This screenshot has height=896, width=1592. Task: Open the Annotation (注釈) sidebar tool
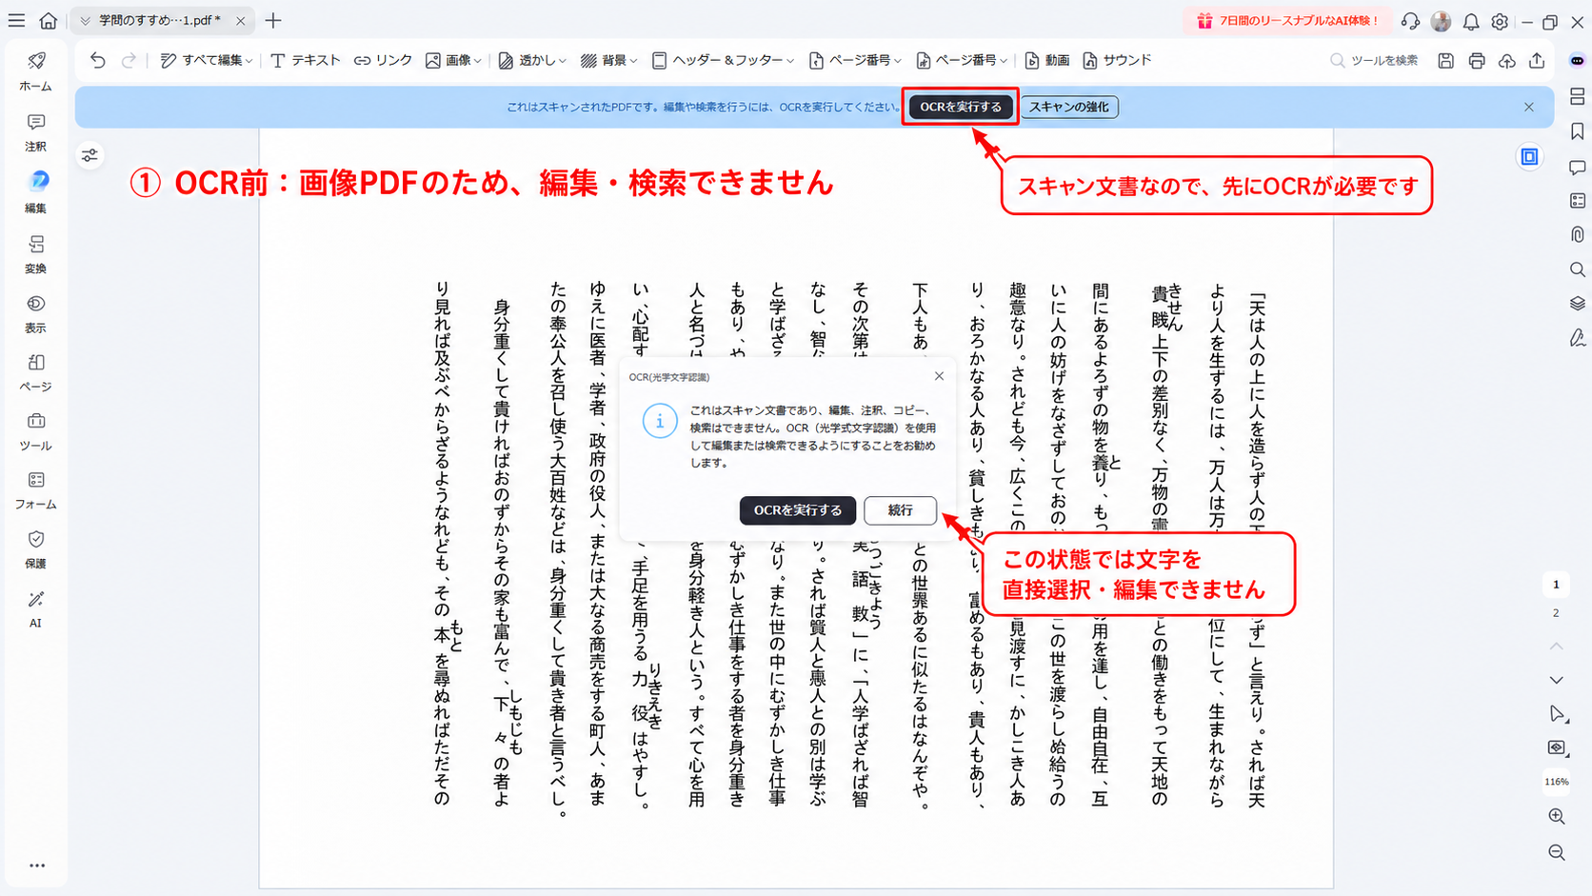35,132
